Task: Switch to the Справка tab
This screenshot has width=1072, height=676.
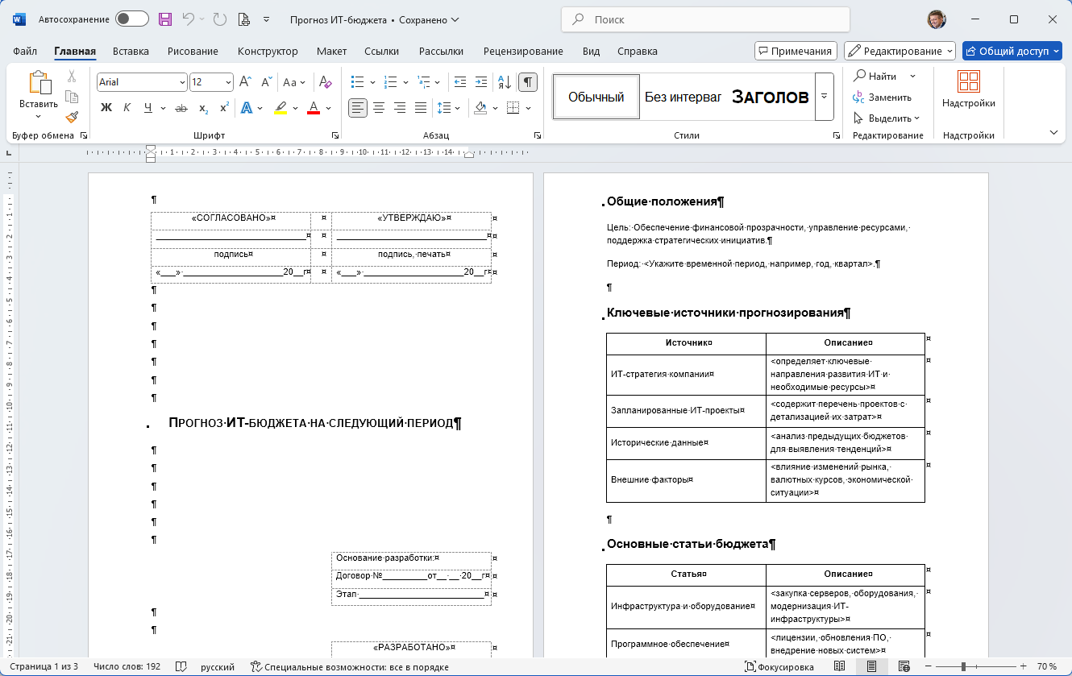Action: pyautogui.click(x=637, y=51)
